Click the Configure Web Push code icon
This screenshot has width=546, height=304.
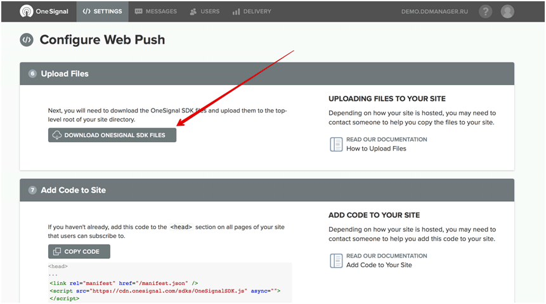tap(27, 40)
